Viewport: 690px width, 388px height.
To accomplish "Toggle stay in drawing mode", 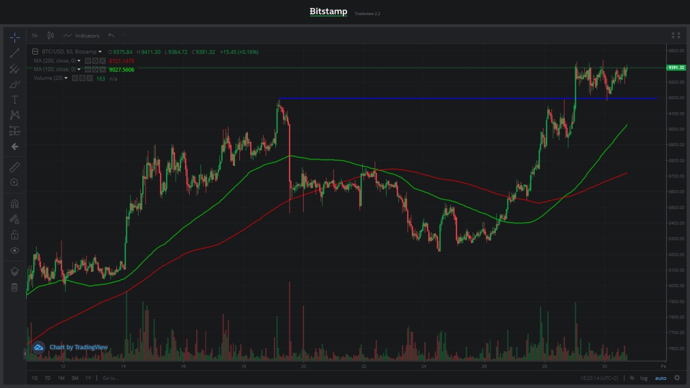I will (x=15, y=219).
